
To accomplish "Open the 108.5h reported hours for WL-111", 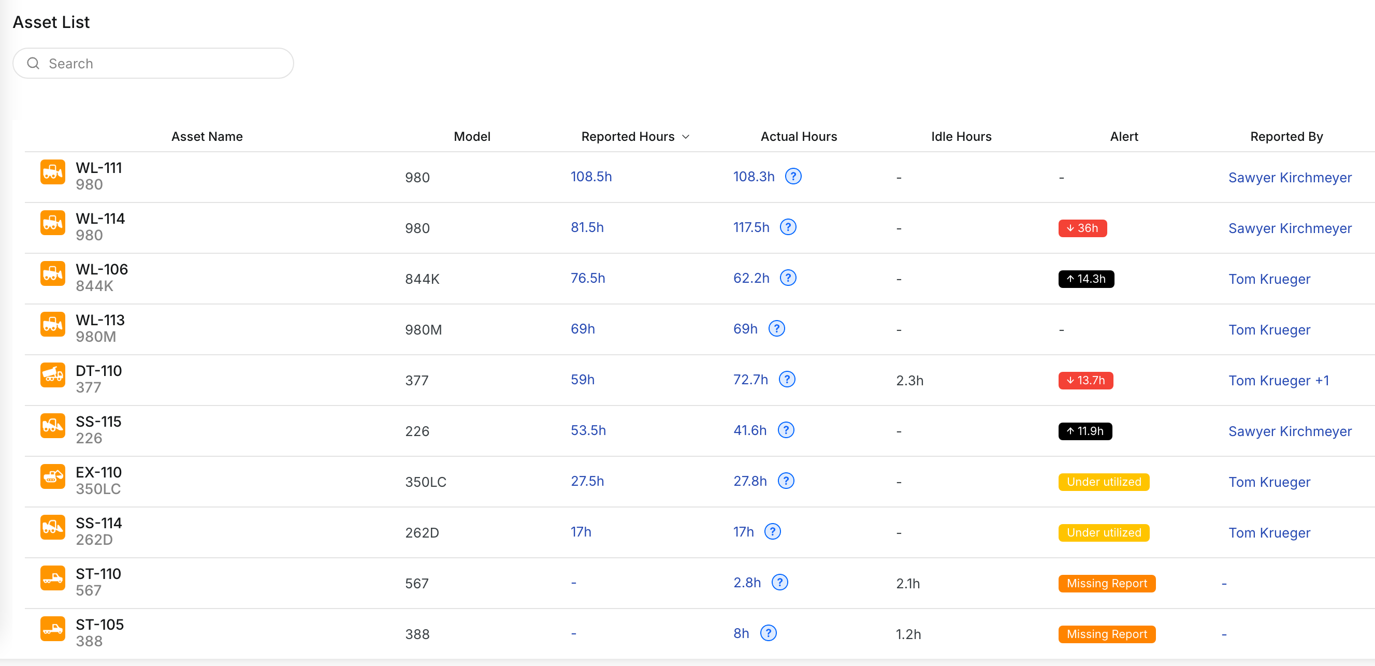I will click(x=591, y=177).
